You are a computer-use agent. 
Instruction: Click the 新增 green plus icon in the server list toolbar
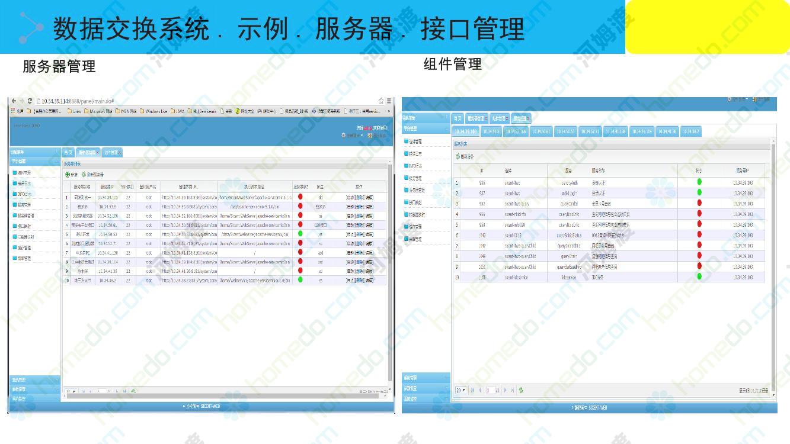[68, 175]
